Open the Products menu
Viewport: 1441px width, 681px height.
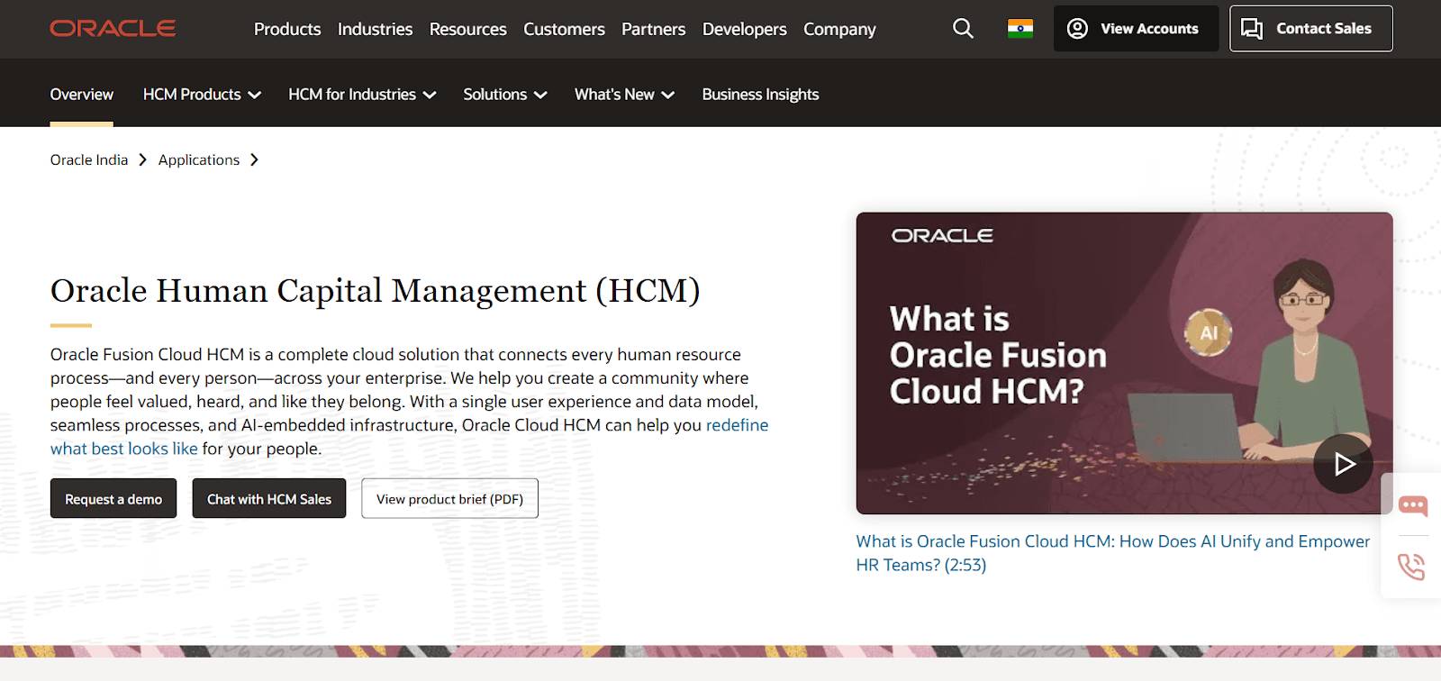(x=287, y=29)
